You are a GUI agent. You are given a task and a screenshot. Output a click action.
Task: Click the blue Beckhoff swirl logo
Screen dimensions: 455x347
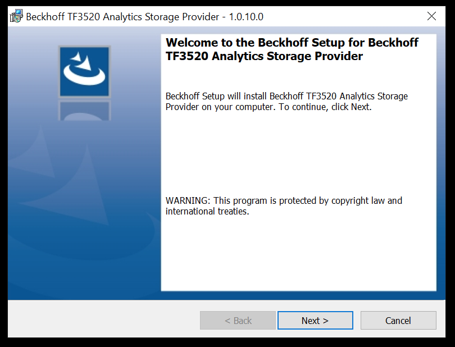[84, 71]
